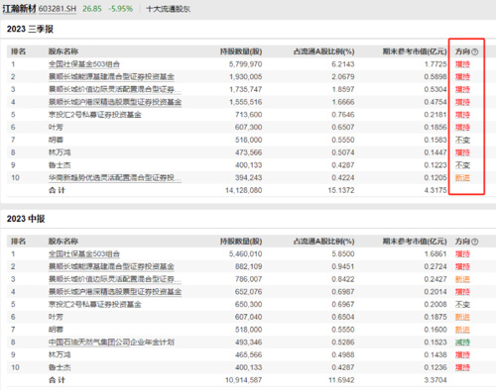This screenshot has height=390, width=496.
Task: Click 京投汇2号私募证券投资基金 in 三季报 table
Action: point(95,115)
